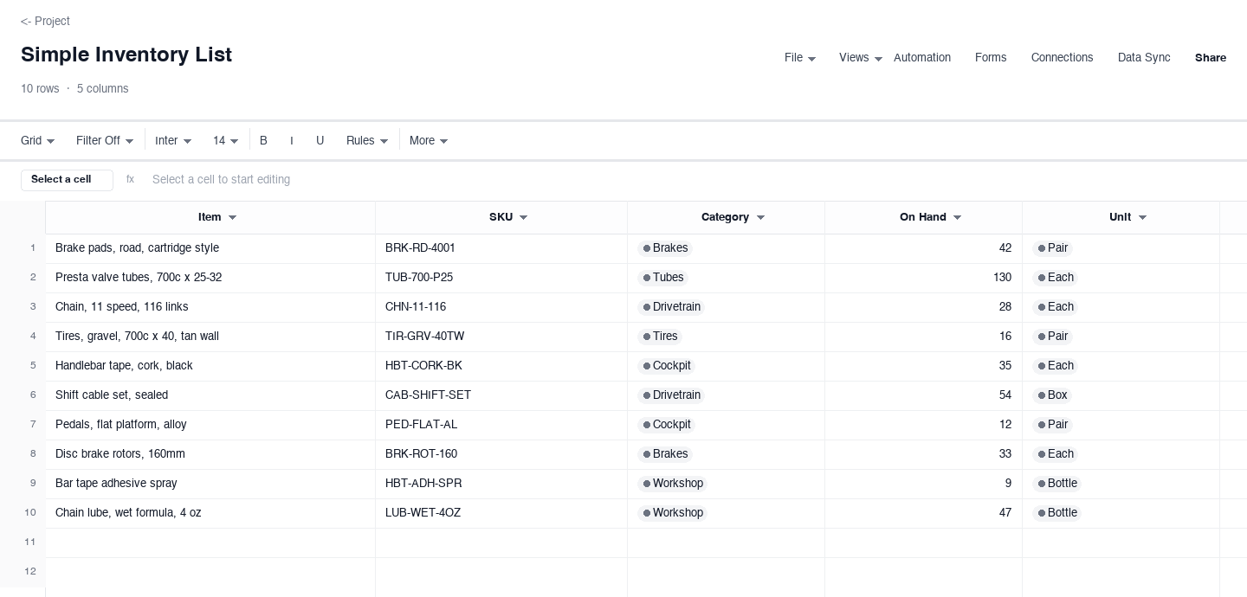Click the Pair tag for Pedals row
The image size is (1247, 597).
1052,425
